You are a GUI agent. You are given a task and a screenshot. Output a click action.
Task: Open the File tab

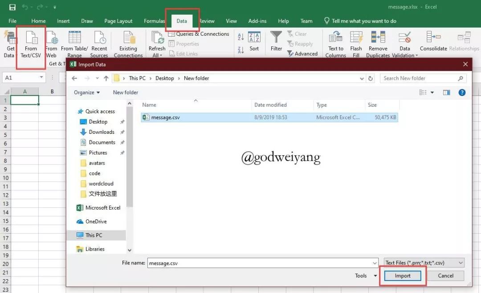click(12, 21)
